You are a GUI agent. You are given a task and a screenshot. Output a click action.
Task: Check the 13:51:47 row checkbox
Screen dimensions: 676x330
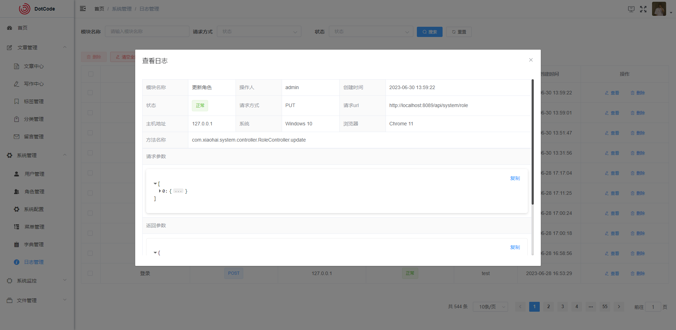pyautogui.click(x=90, y=133)
